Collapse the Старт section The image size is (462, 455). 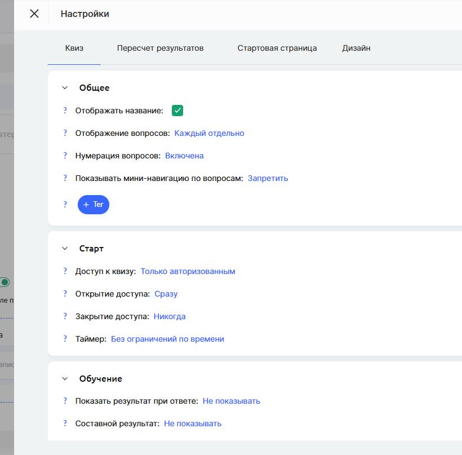point(65,249)
